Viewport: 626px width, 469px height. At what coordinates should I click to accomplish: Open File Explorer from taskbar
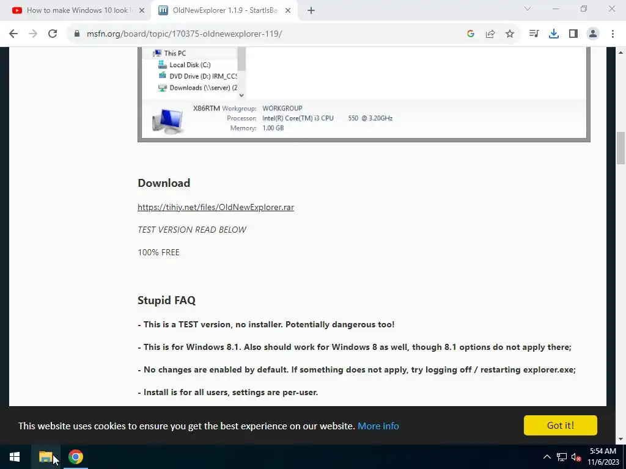[x=45, y=457]
